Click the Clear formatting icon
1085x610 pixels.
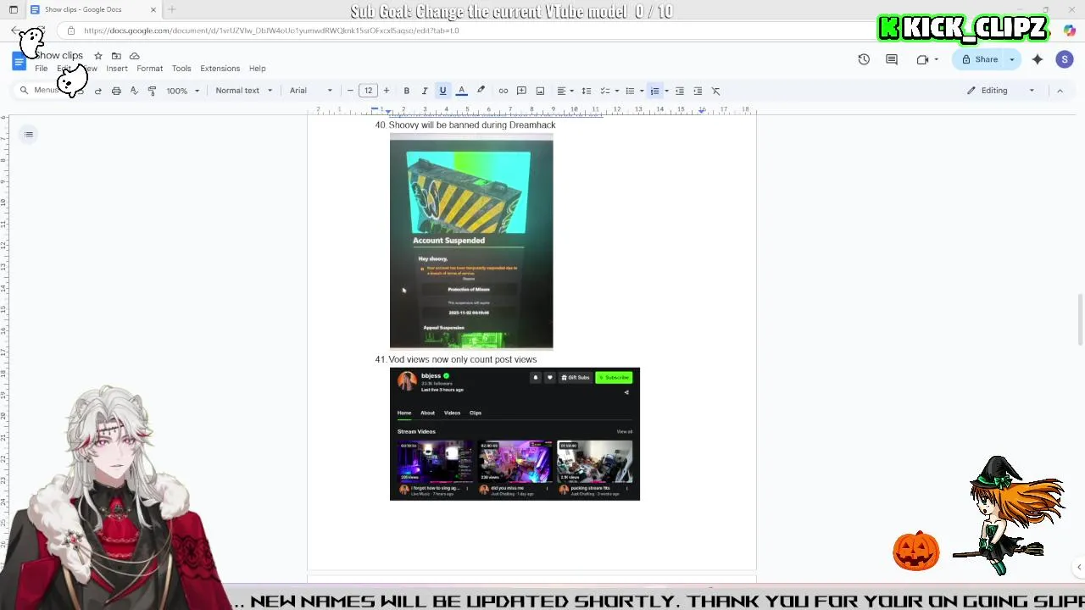(x=715, y=91)
